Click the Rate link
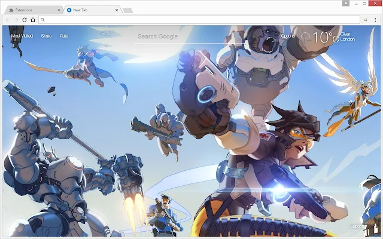 [x=64, y=36]
